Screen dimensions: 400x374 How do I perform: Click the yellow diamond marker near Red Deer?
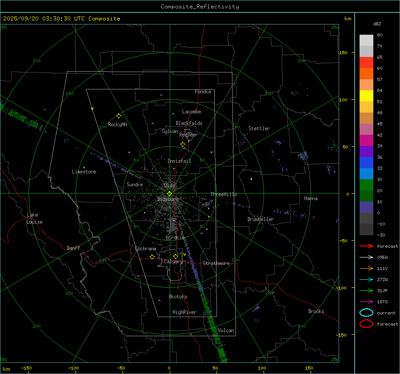coord(183,145)
